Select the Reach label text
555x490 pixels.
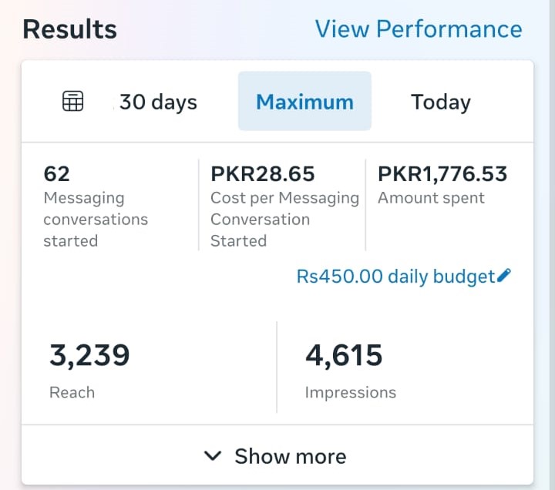pyautogui.click(x=72, y=392)
